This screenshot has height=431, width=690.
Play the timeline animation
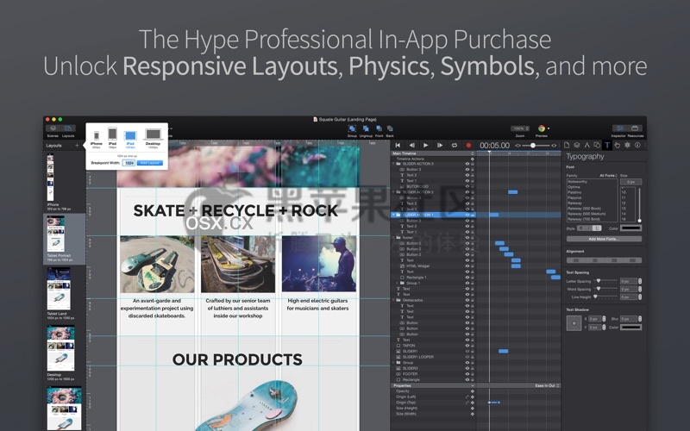[425, 145]
